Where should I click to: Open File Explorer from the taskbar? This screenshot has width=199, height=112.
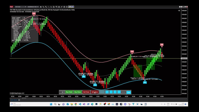[72, 104]
